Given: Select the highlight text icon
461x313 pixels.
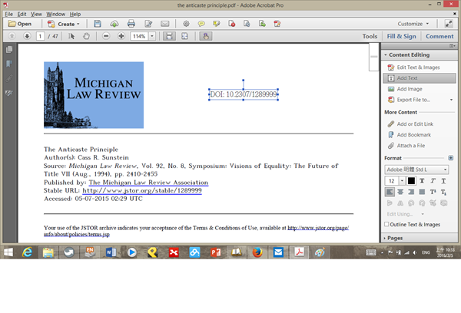Looking at the screenshot, I should [217, 24].
